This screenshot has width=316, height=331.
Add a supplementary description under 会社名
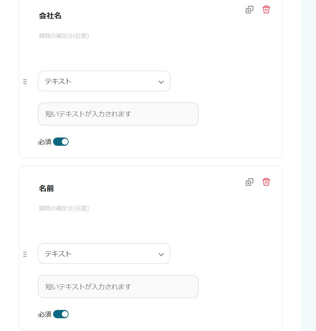[x=64, y=36]
